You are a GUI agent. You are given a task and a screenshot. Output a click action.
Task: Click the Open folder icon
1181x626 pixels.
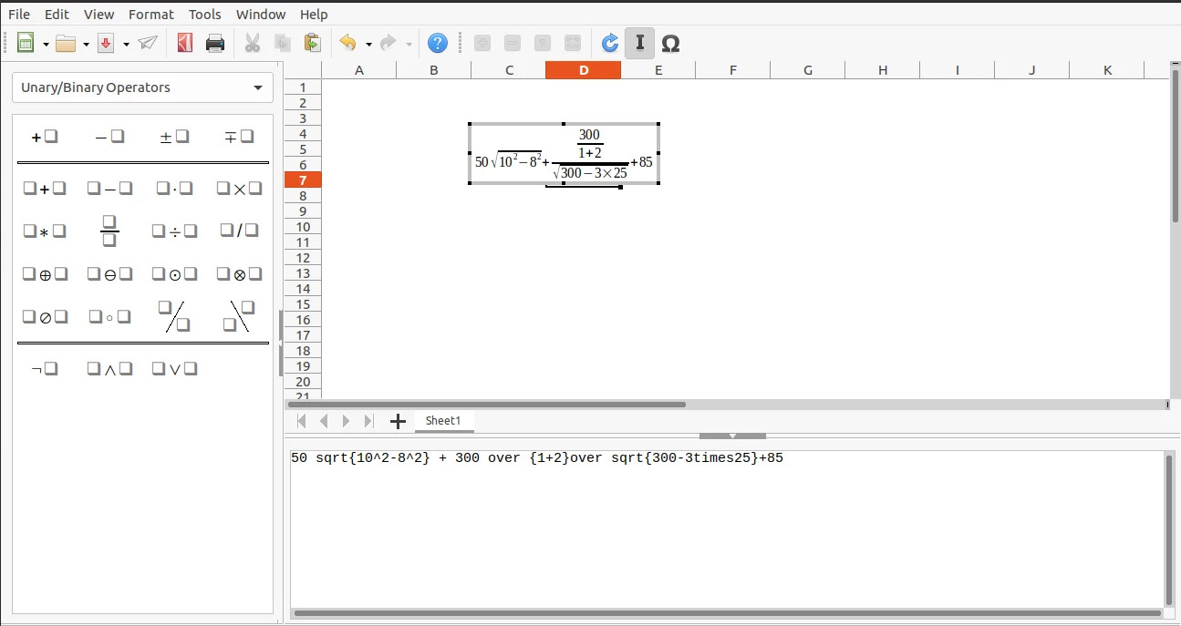(65, 43)
